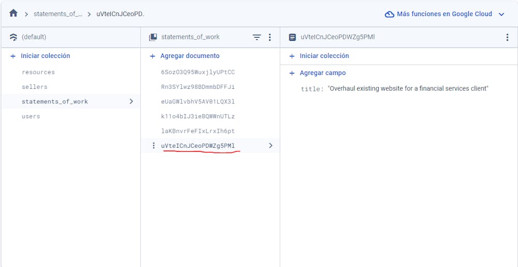Open statements_of_work collection overflow menu
Viewport: 518px width, 267px height.
click(x=269, y=37)
